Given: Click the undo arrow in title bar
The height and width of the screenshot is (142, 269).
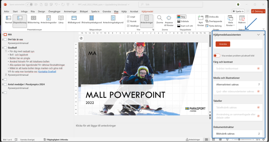Looking at the screenshot, I should coord(56,4).
